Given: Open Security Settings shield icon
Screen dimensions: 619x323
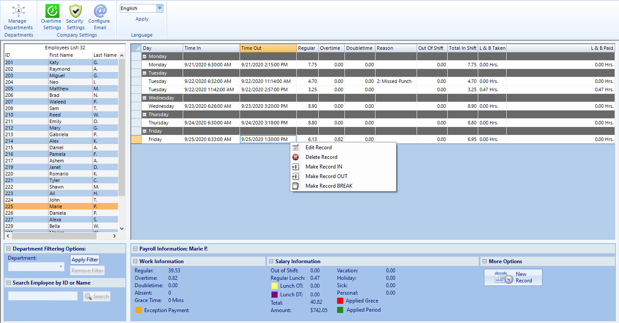Looking at the screenshot, I should (x=75, y=11).
